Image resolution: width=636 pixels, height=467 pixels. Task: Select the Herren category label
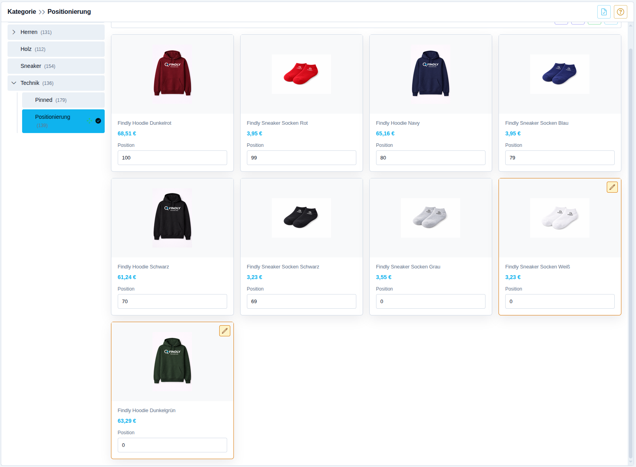[29, 32]
